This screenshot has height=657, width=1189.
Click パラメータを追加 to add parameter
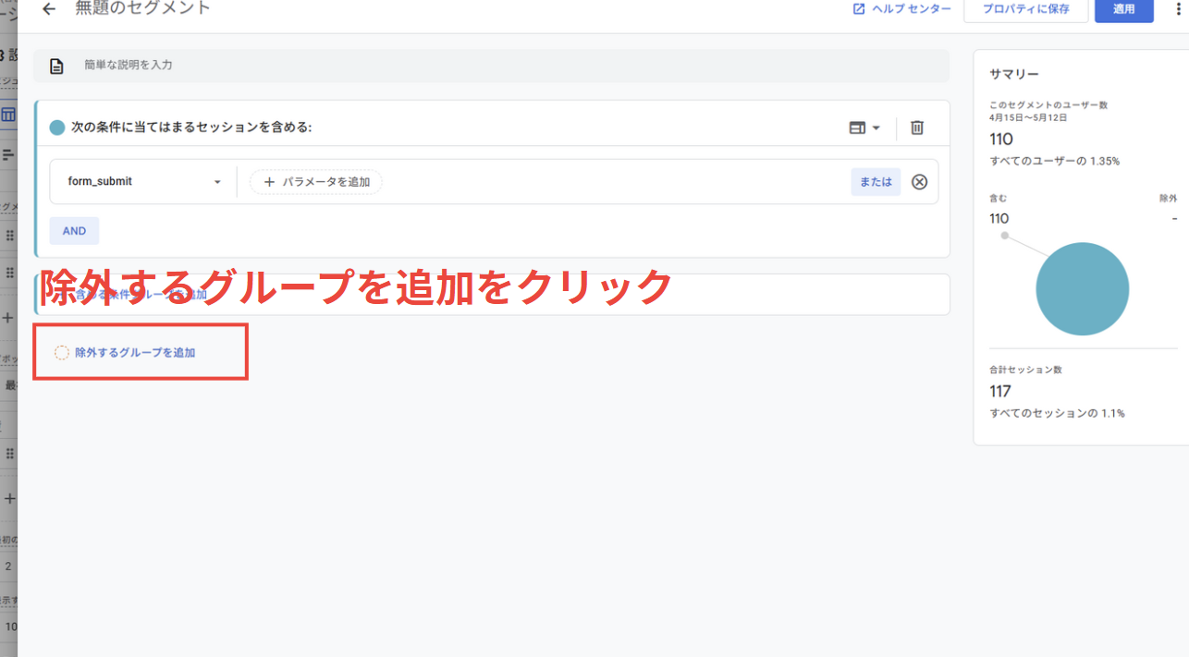point(316,182)
